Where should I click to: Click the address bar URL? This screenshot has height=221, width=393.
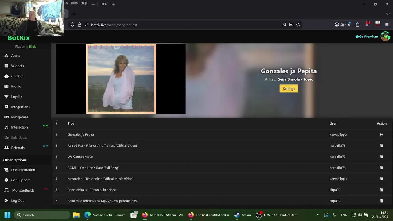[x=114, y=25]
